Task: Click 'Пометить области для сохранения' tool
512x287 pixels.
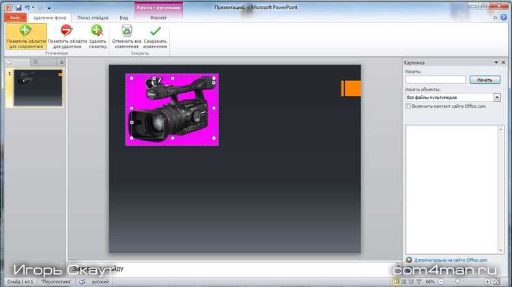Action: [26, 36]
